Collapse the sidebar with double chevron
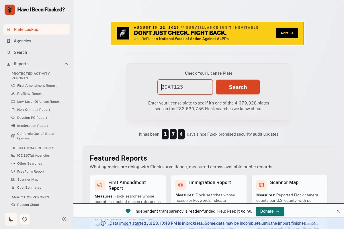 point(64,219)
